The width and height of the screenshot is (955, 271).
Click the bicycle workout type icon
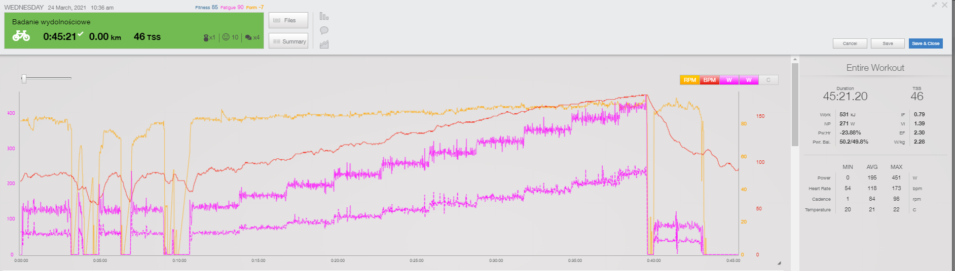pos(21,36)
